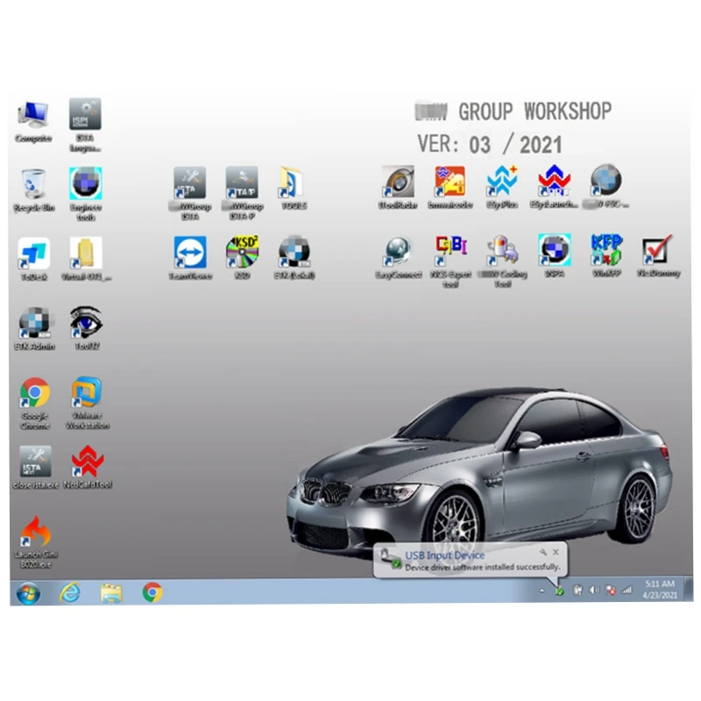Open the E-Sys Launcher PRO shortcut
701x701 pixels.
(x=554, y=187)
